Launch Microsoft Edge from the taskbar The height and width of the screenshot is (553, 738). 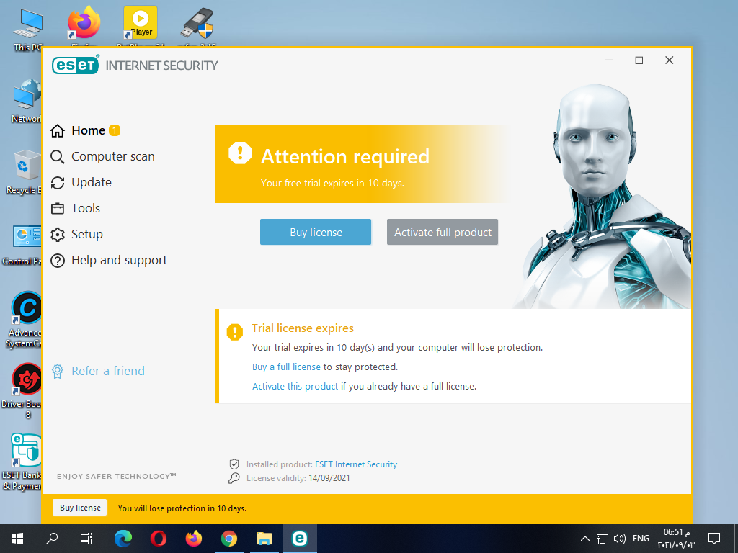(x=123, y=539)
